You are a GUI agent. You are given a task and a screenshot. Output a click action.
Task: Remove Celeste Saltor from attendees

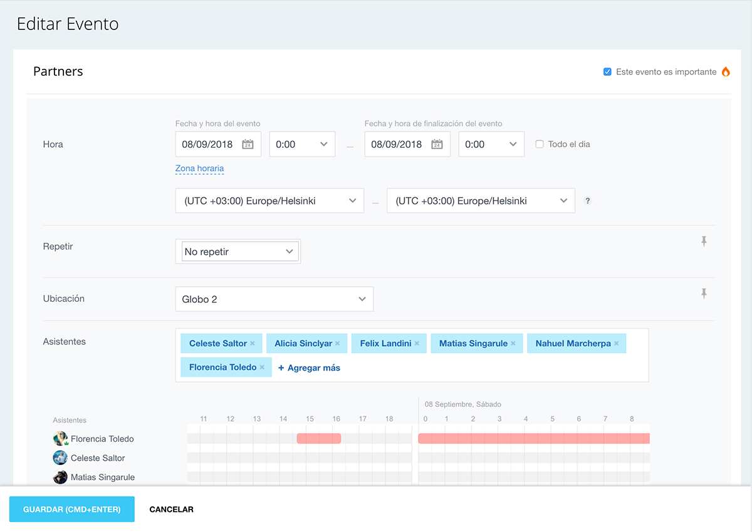(x=253, y=344)
